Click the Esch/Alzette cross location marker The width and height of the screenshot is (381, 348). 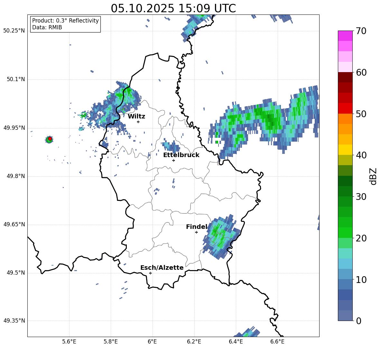pos(150,273)
